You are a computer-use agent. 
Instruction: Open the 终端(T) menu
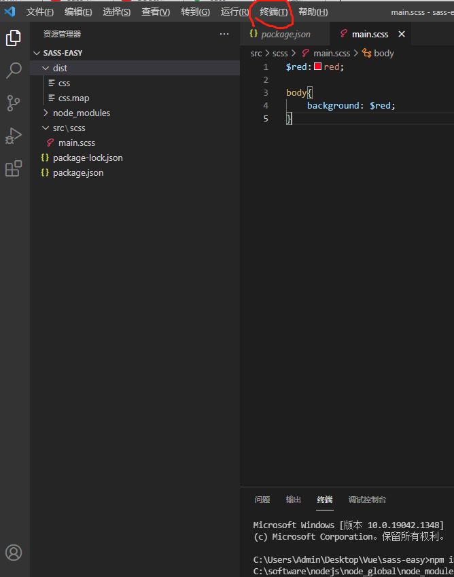point(273,12)
